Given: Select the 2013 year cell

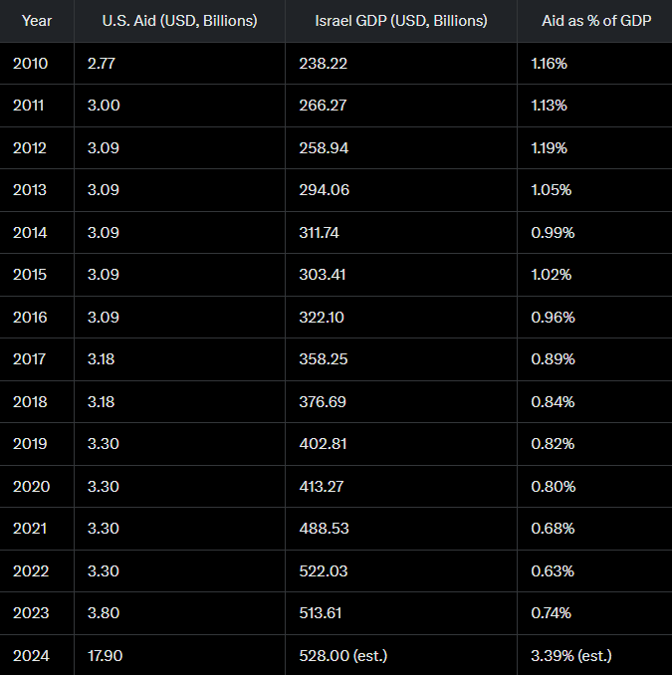Looking at the screenshot, I should (x=29, y=190).
